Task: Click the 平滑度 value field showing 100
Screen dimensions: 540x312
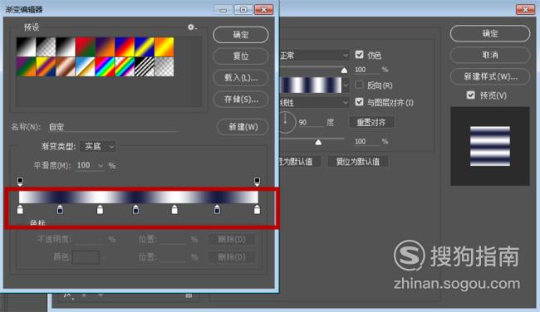Action: [86, 165]
